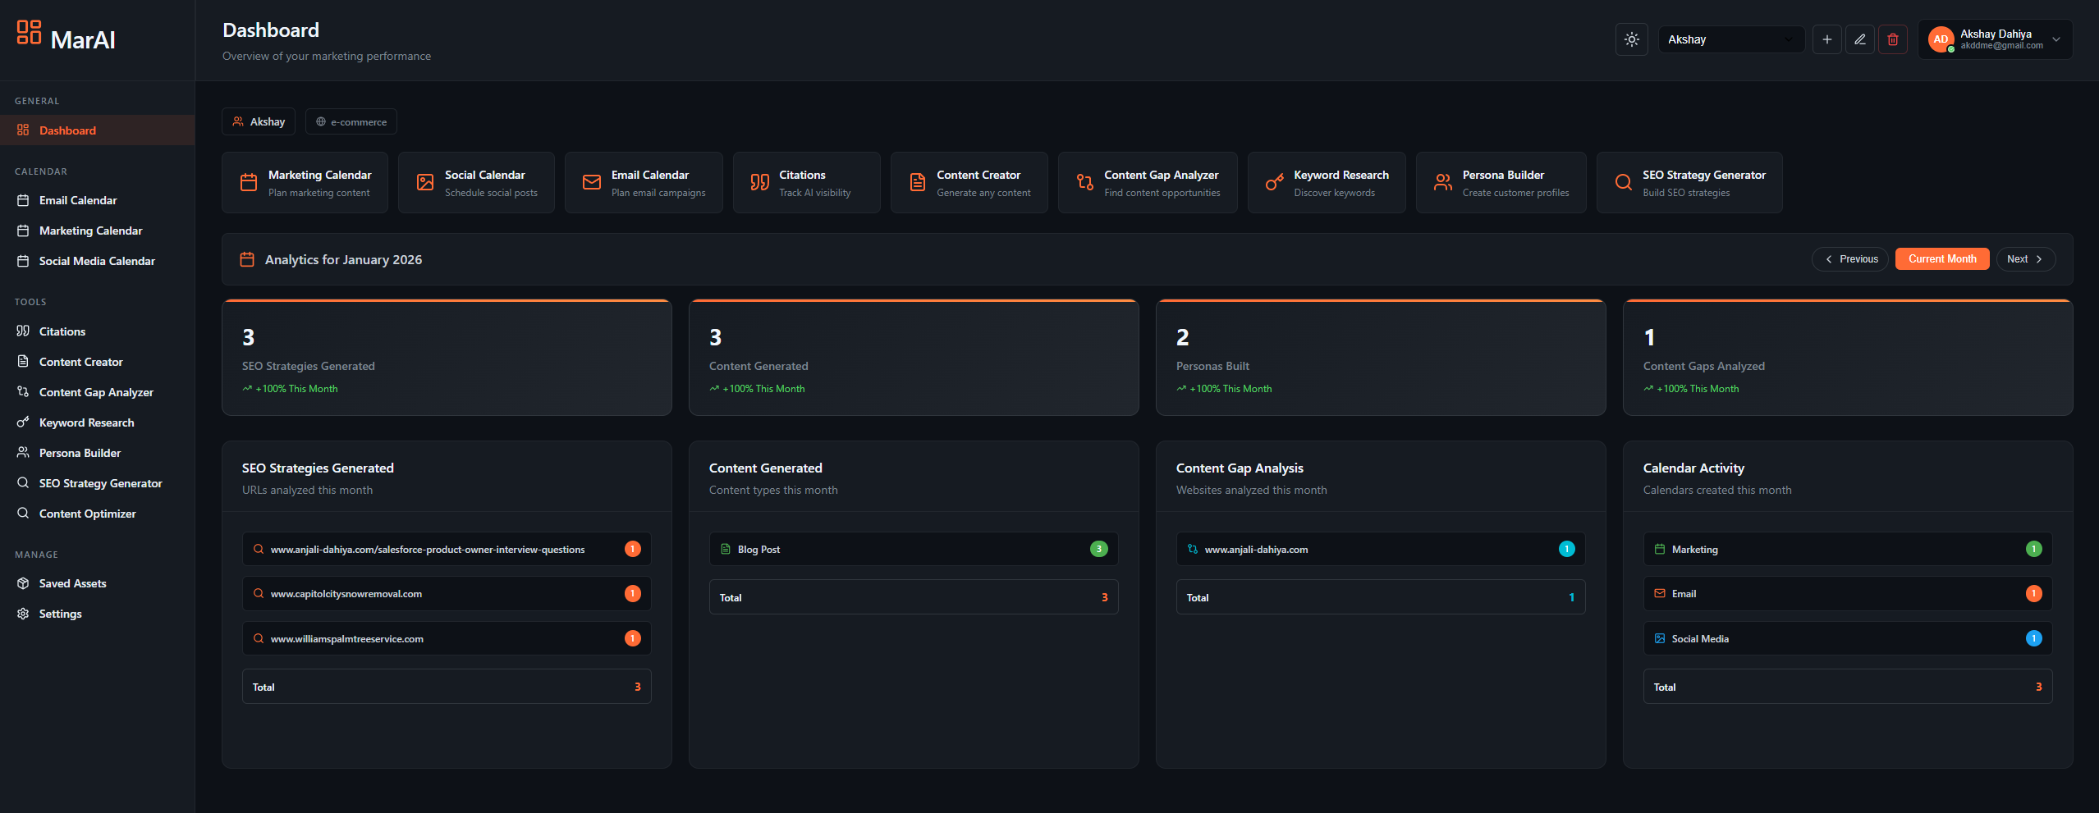Click the pencil edit icon in header
Image resolution: width=2099 pixels, height=813 pixels.
click(x=1859, y=39)
